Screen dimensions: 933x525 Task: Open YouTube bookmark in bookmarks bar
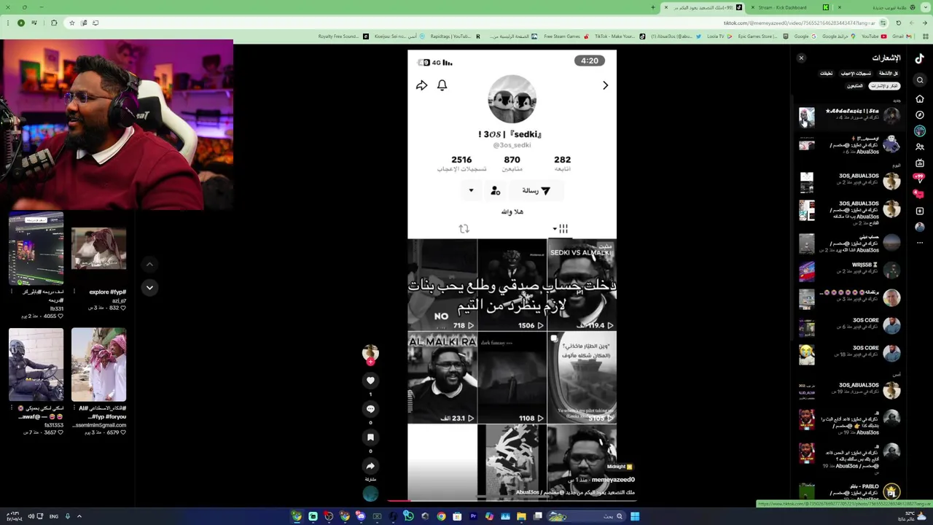coord(874,36)
